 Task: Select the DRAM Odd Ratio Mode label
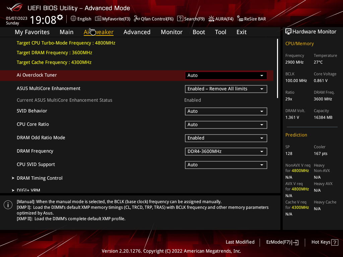point(41,138)
